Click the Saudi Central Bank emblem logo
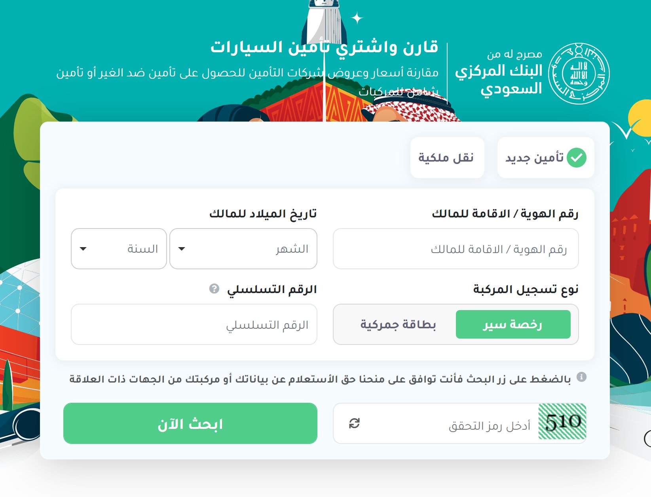Viewport: 651px width, 497px height. tap(579, 74)
